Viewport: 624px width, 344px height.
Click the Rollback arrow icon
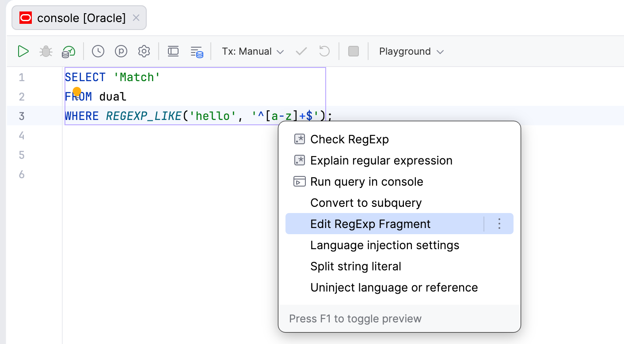pos(324,52)
